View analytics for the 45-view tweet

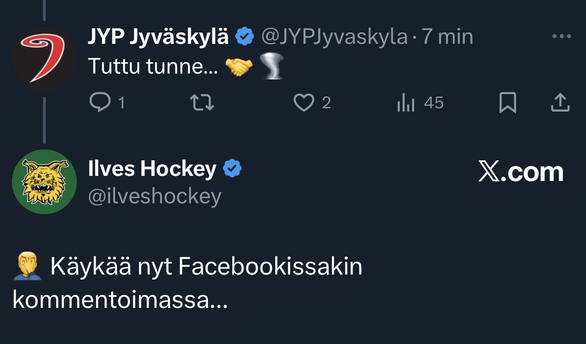click(x=406, y=103)
